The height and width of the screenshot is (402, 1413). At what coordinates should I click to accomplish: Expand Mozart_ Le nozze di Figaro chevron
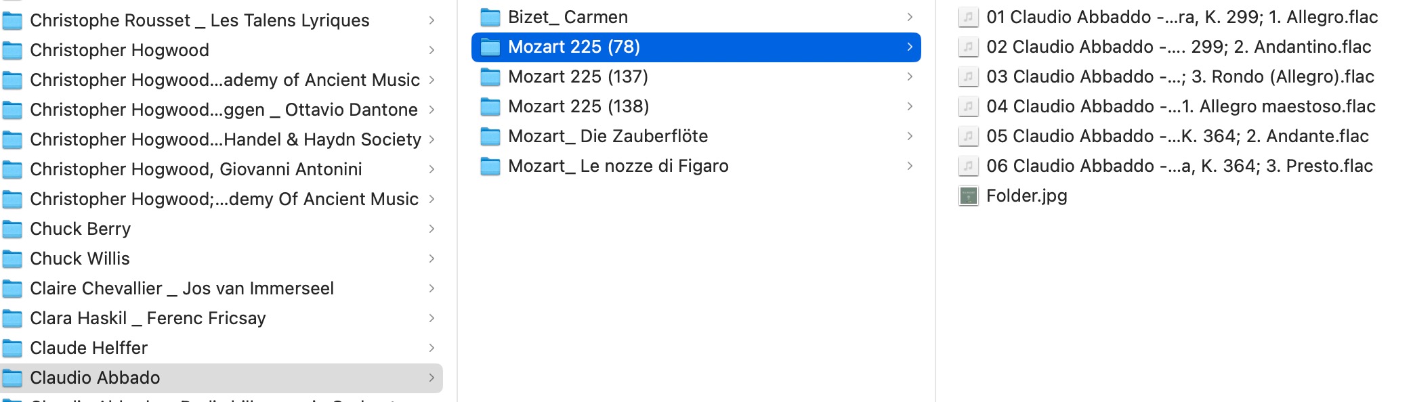coord(910,166)
